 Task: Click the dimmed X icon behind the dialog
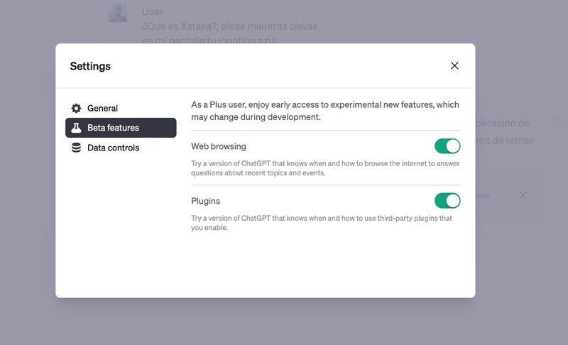pos(523,195)
